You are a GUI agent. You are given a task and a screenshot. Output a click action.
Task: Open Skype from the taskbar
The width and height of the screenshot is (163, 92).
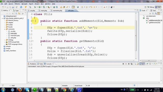(27, 90)
